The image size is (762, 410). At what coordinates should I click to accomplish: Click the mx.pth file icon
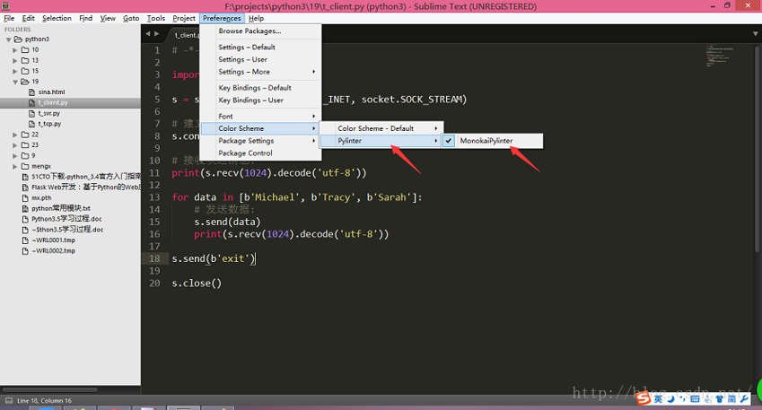pos(25,198)
